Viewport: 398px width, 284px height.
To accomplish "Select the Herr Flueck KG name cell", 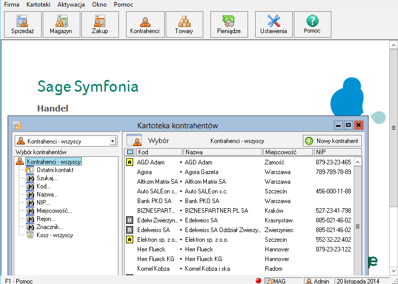I will tap(203, 259).
